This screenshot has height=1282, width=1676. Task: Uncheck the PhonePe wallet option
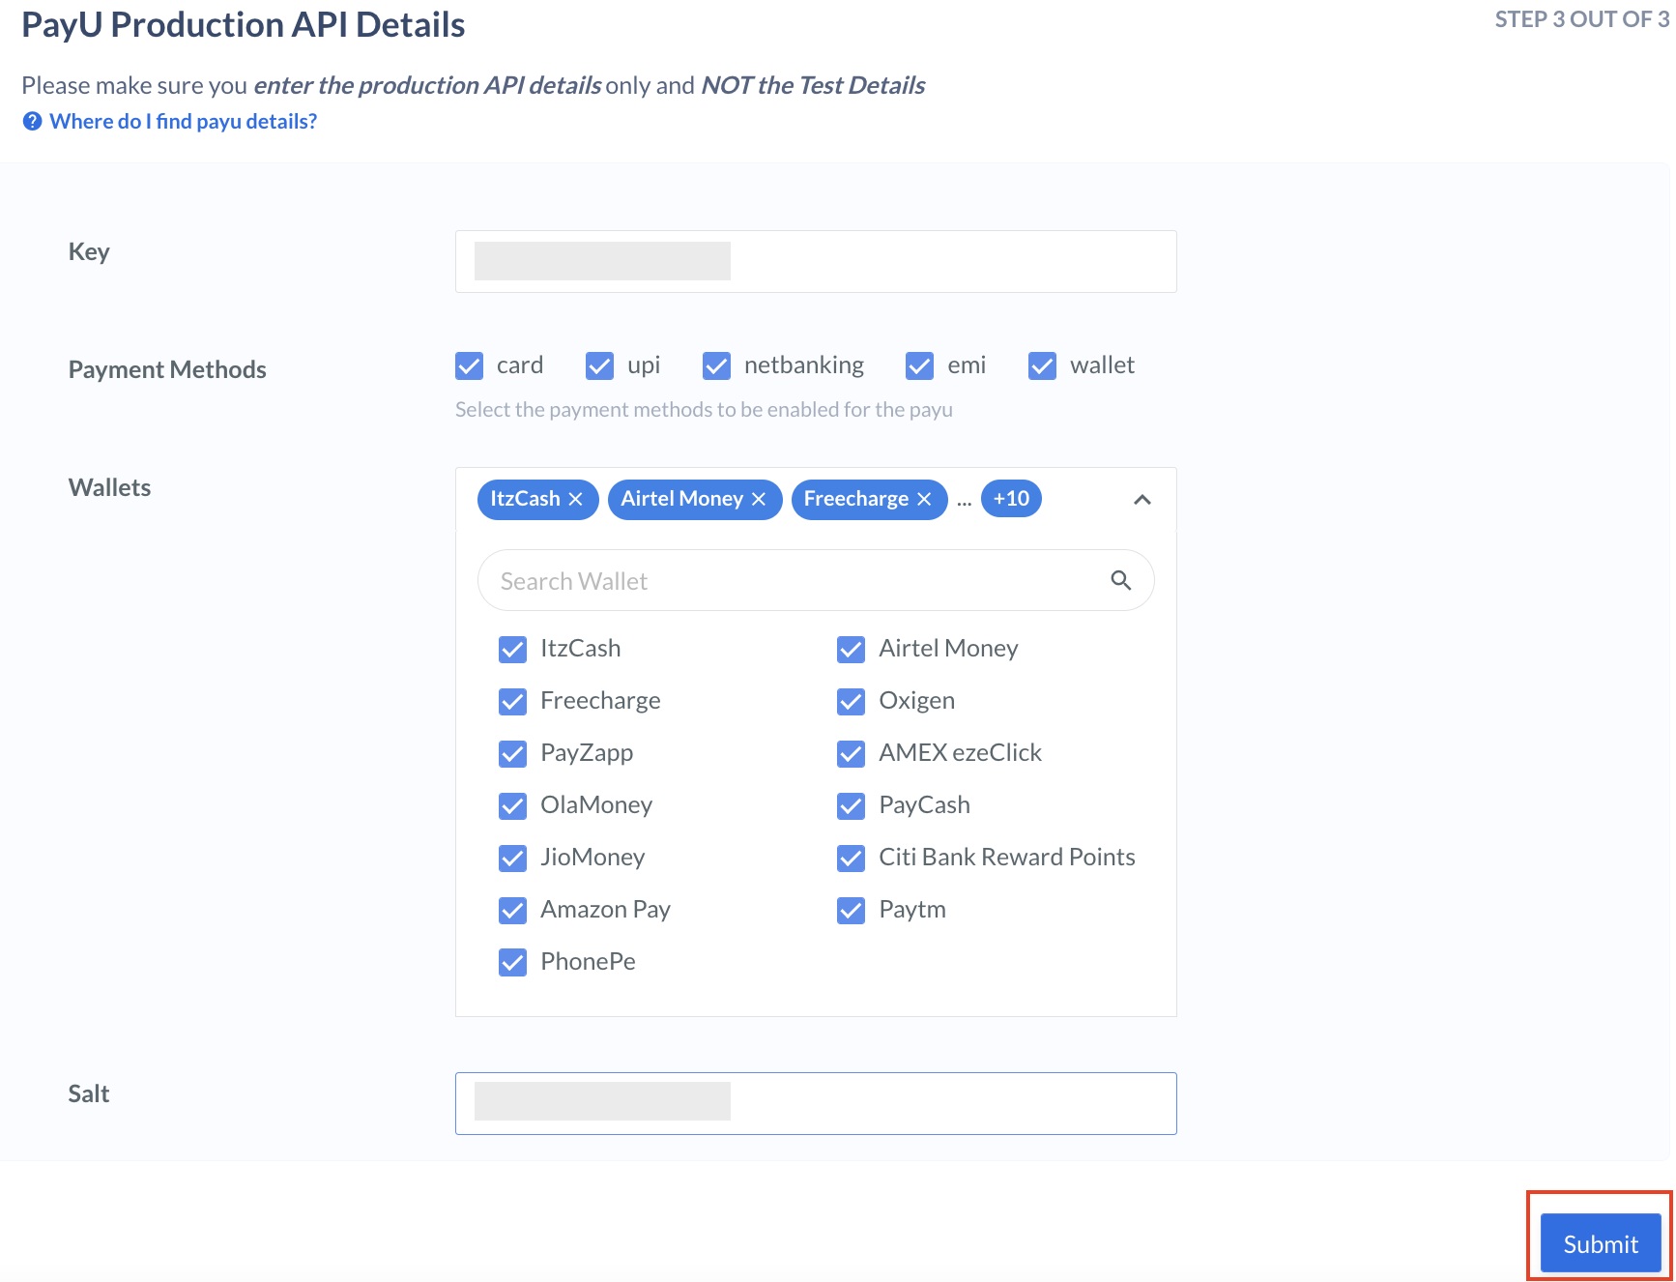tap(512, 962)
